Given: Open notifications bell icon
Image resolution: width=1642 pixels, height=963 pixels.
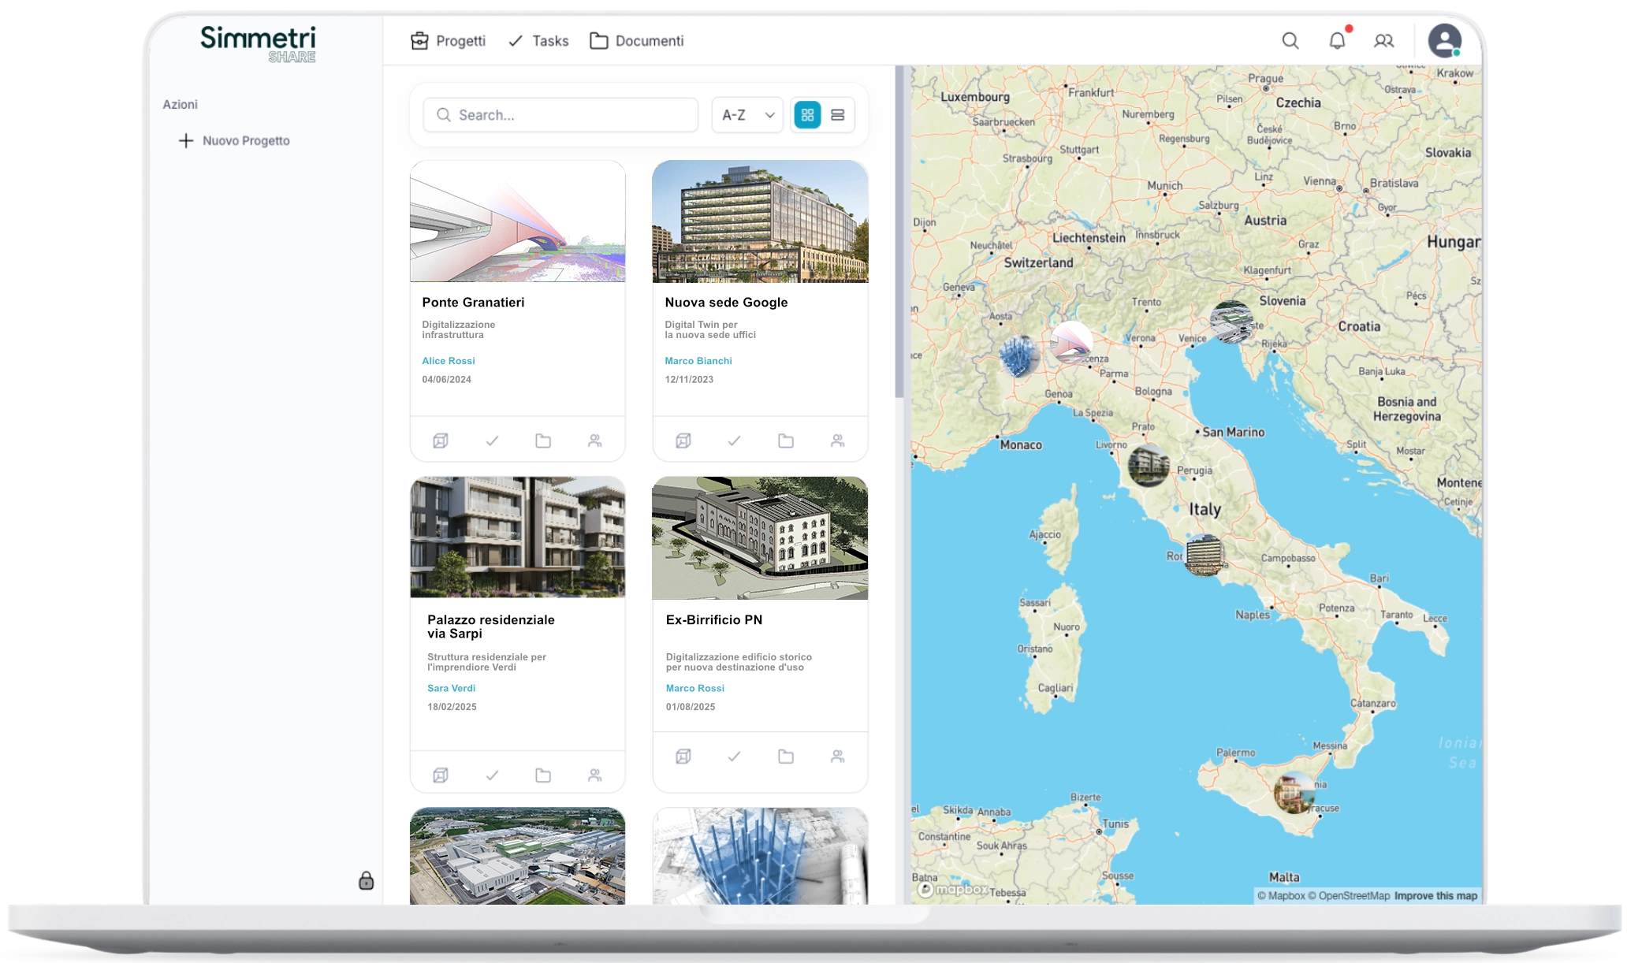Looking at the screenshot, I should (1338, 40).
